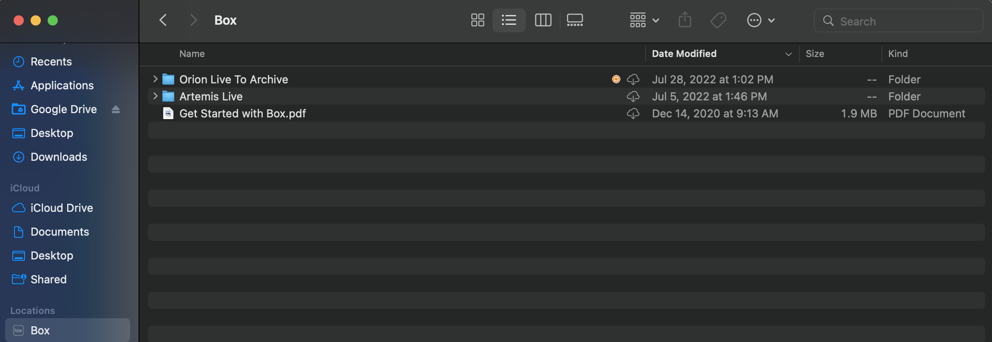Close the window with the red button

point(19,20)
